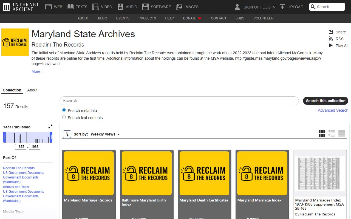Open the Software floppy disk icon
The width and height of the screenshot is (351, 219).
click(145, 7)
